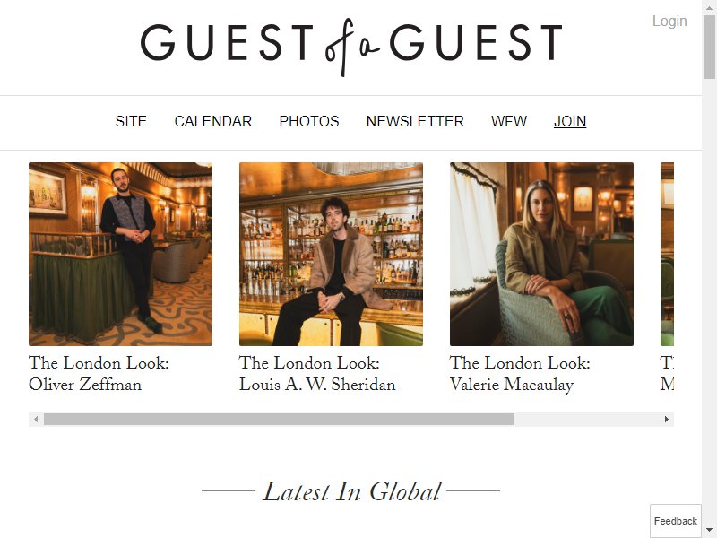The width and height of the screenshot is (717, 538).
Task: Read The London Look: Oliver Zeffman article
Action: tap(99, 374)
